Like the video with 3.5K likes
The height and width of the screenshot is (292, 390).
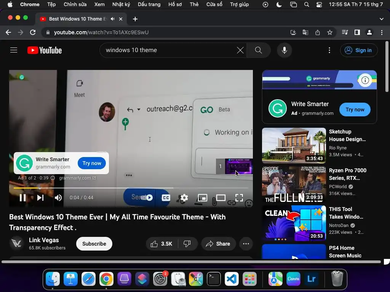(x=161, y=244)
